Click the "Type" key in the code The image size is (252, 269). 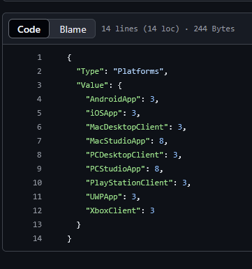[x=90, y=71]
